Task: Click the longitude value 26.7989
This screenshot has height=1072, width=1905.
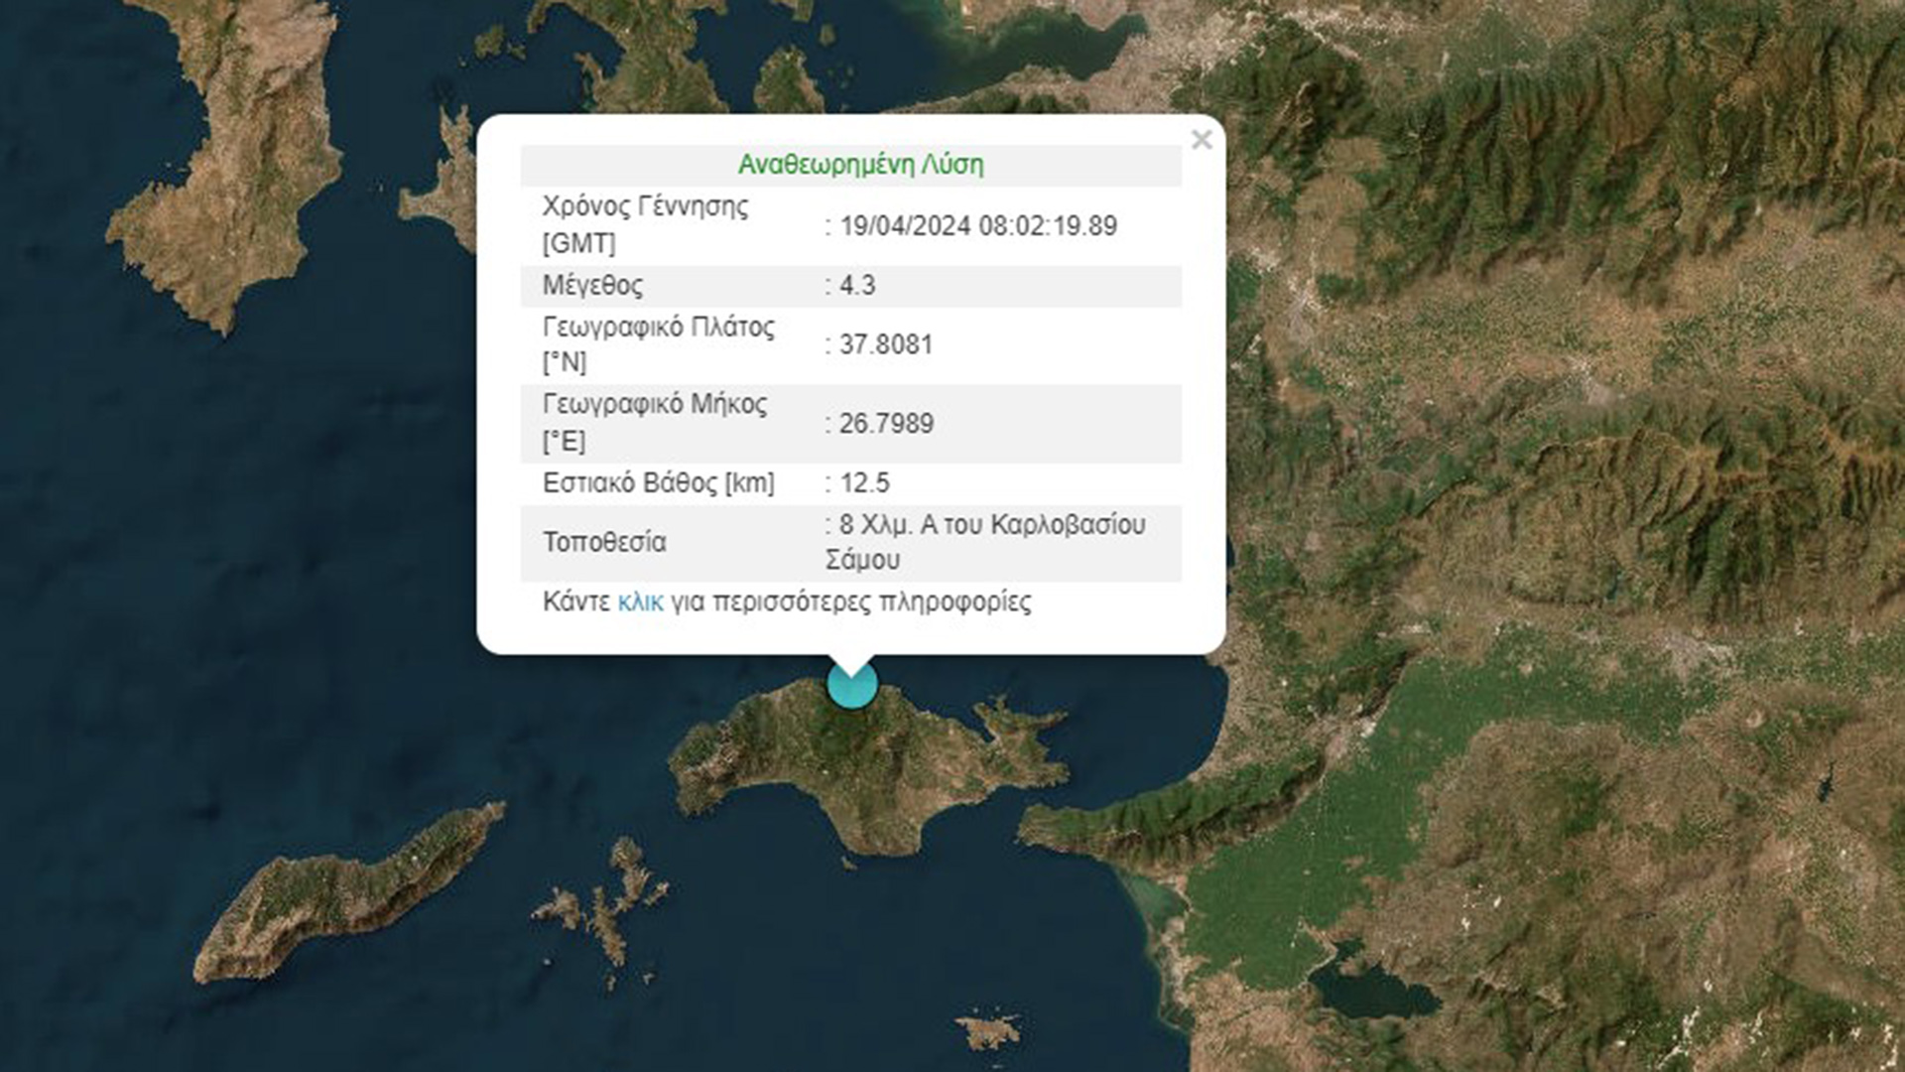Action: [886, 424]
